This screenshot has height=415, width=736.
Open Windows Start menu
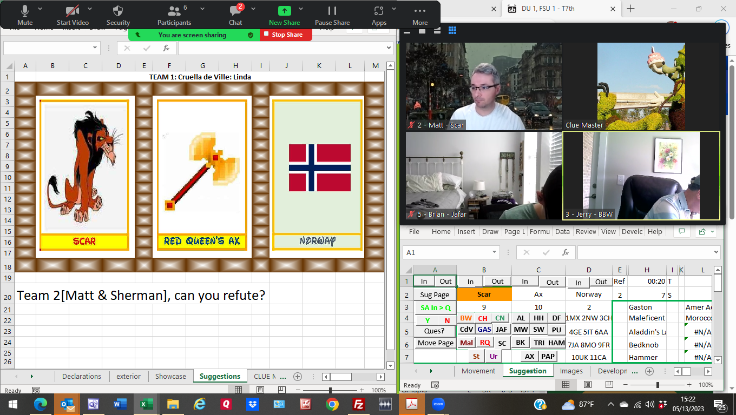coord(13,404)
